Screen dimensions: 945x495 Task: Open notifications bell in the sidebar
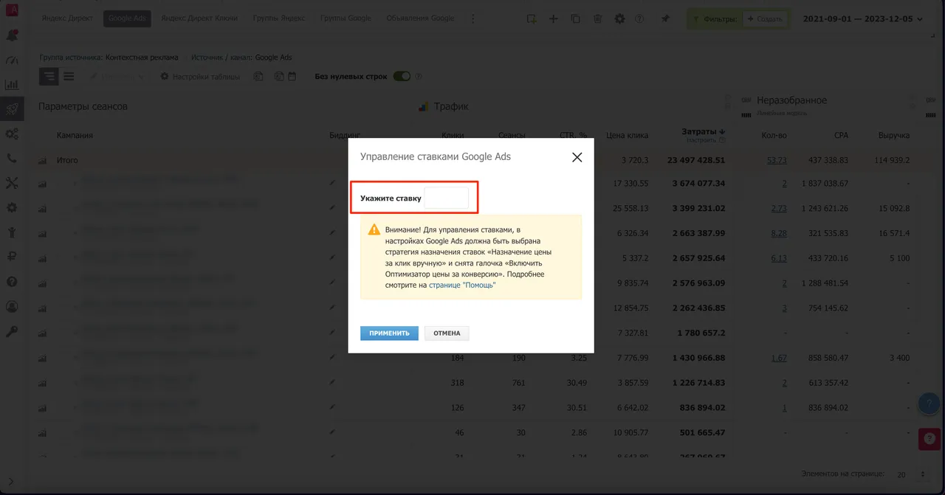point(12,35)
